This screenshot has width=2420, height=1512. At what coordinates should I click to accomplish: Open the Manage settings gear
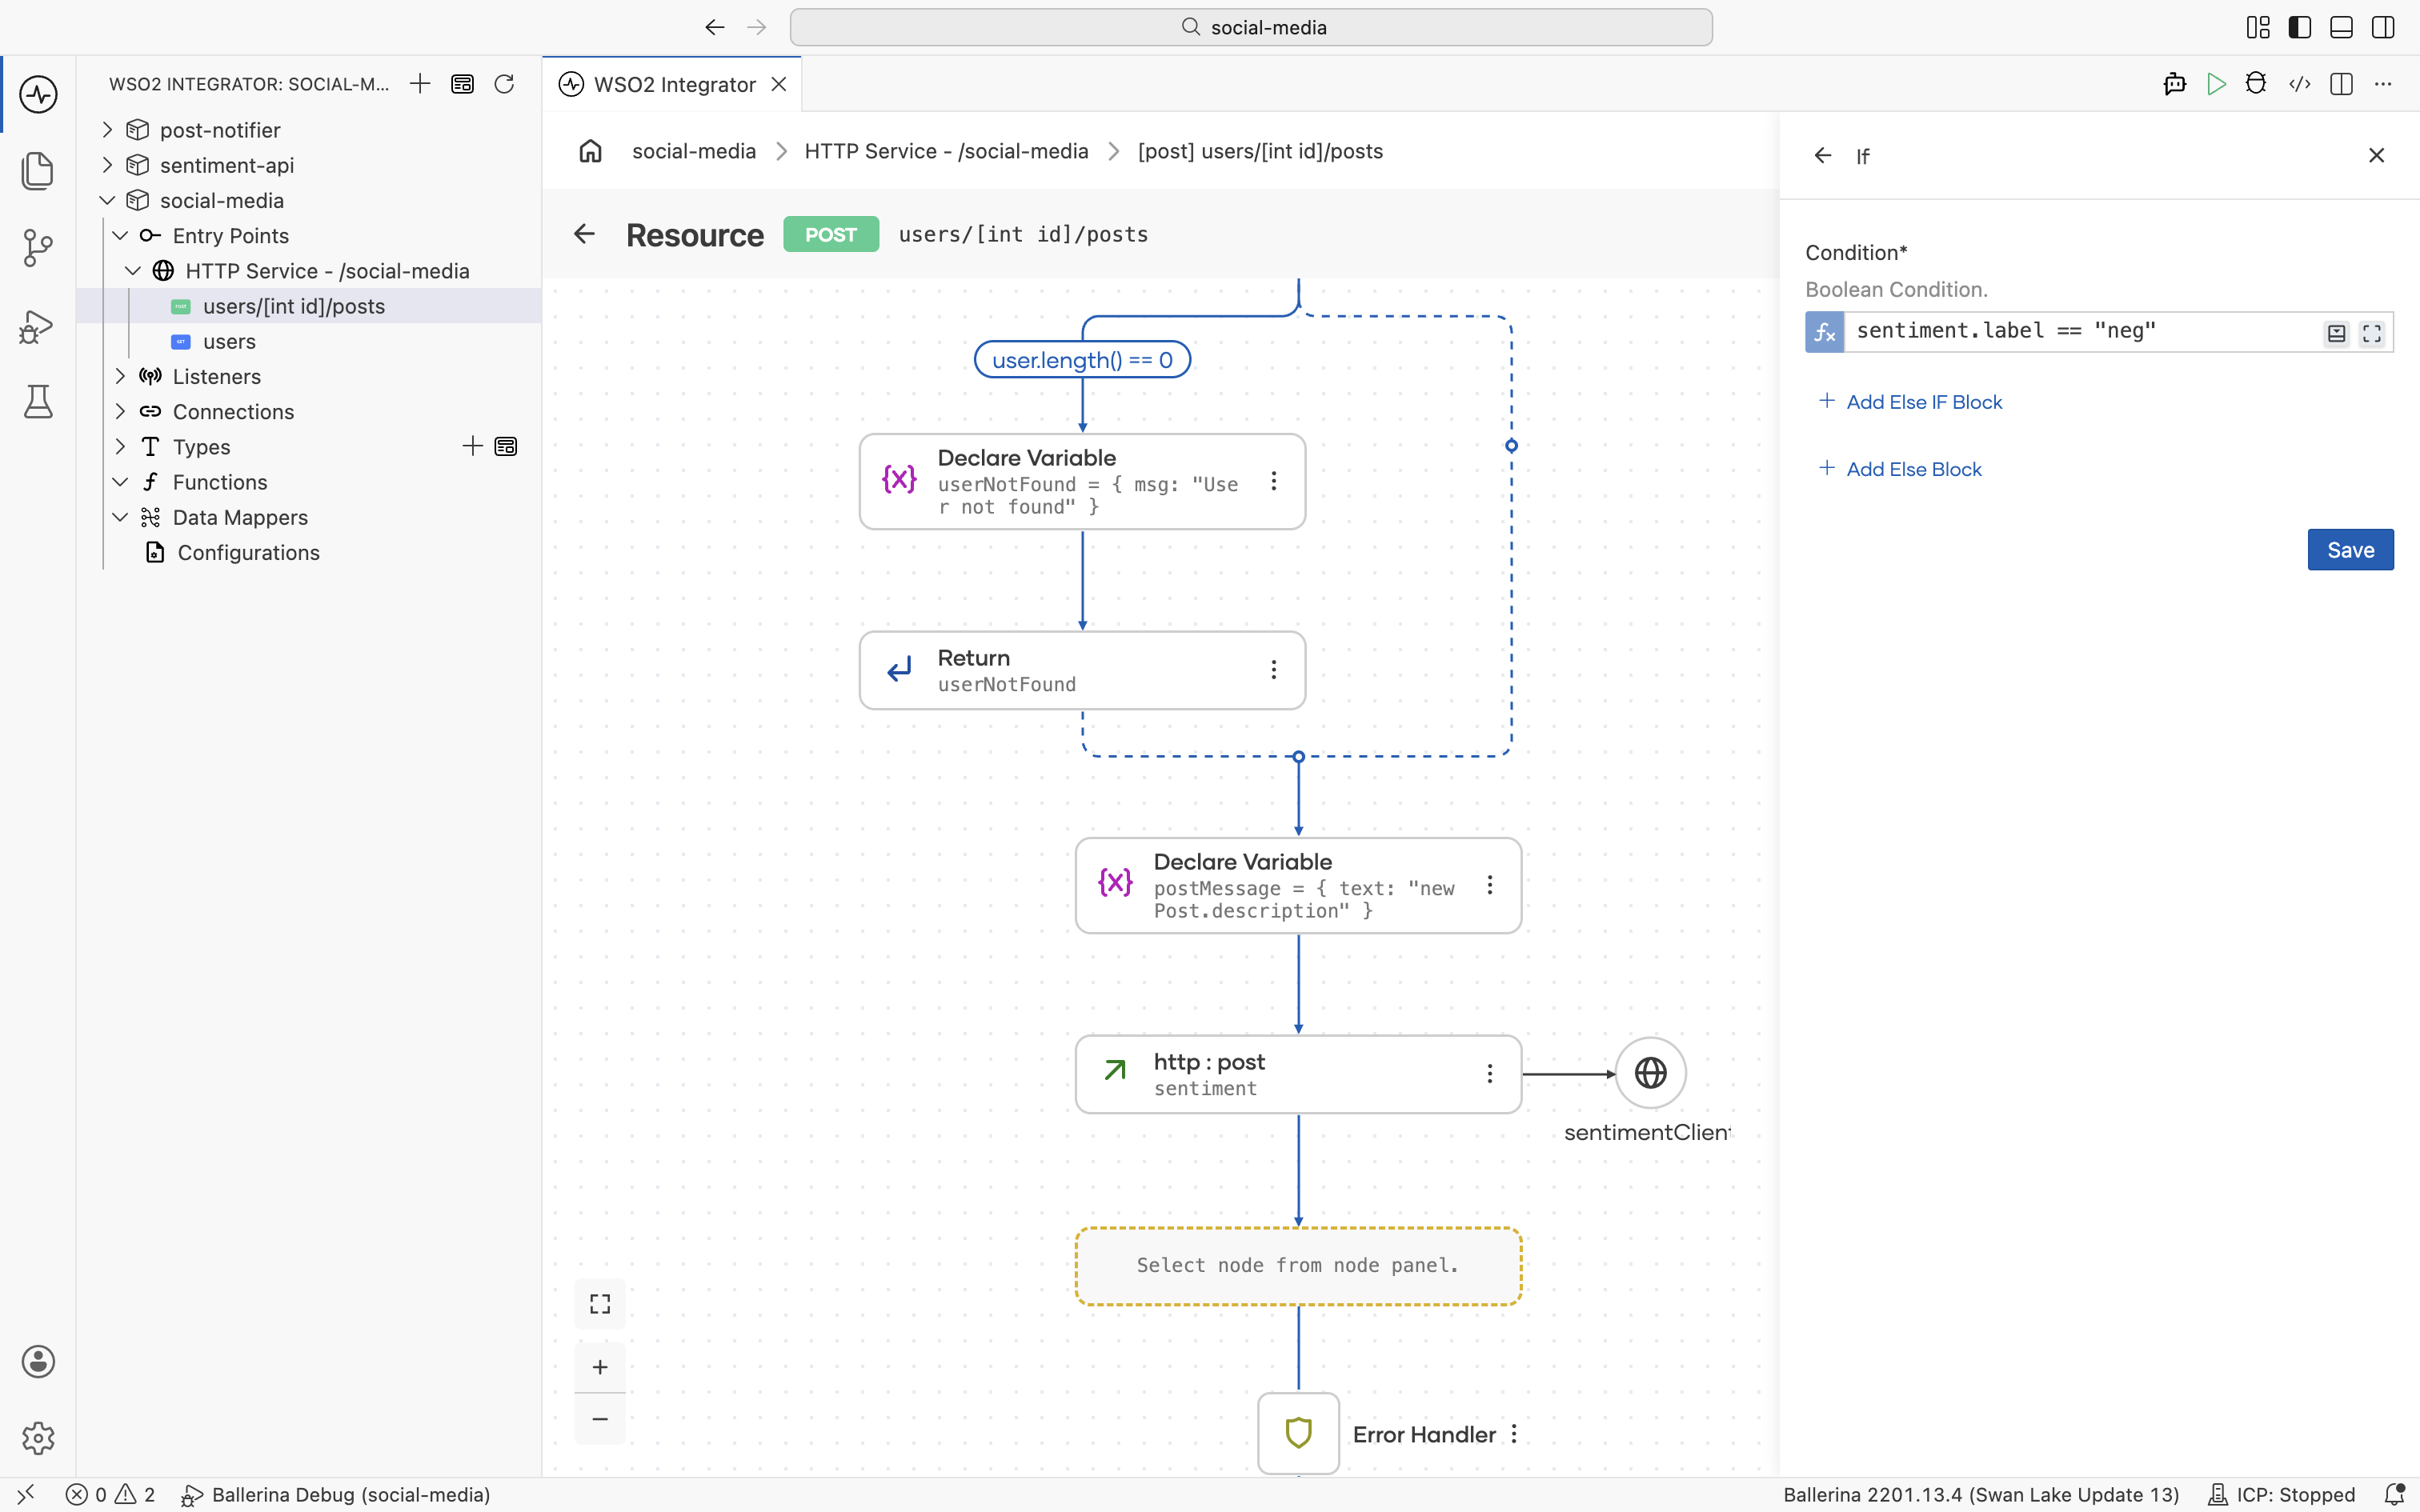pyautogui.click(x=38, y=1438)
